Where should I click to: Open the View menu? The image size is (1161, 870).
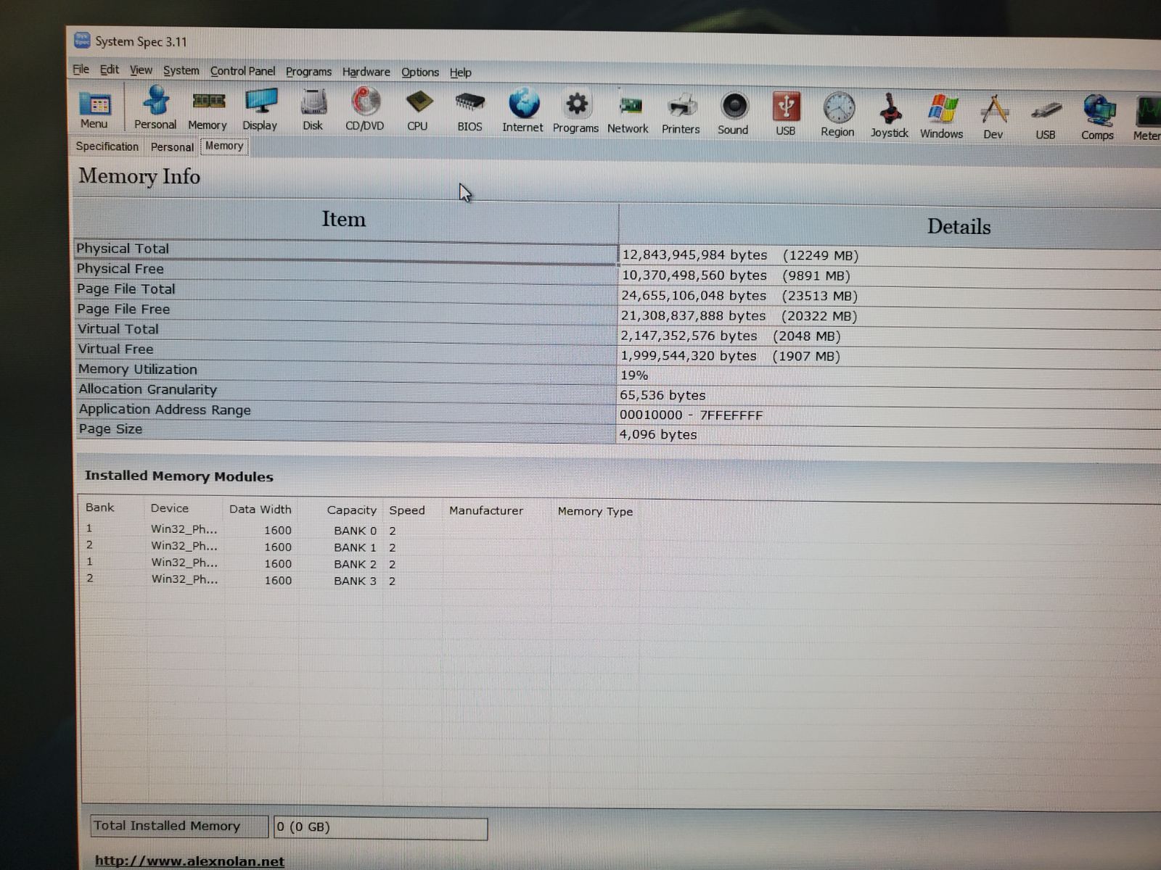141,70
